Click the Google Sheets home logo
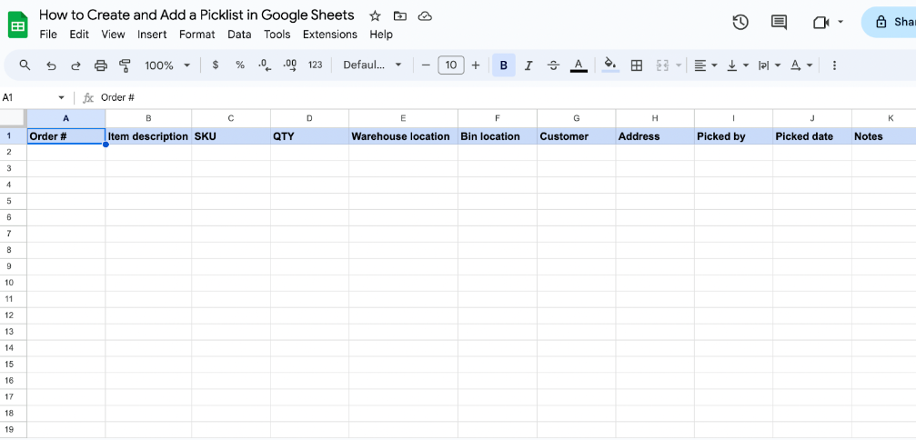The height and width of the screenshot is (440, 916). pos(17,26)
